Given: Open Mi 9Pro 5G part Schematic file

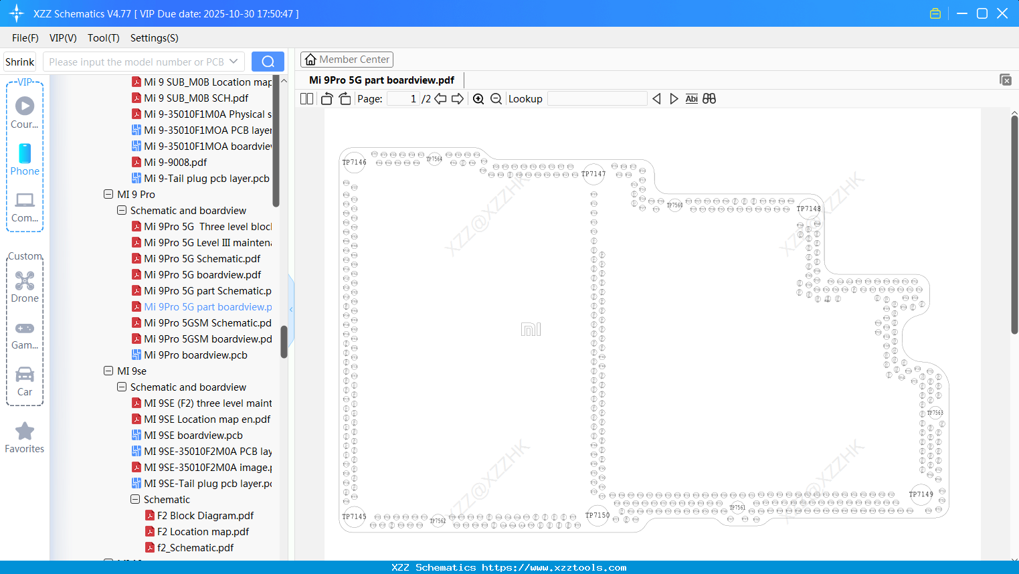Looking at the screenshot, I should (201, 290).
